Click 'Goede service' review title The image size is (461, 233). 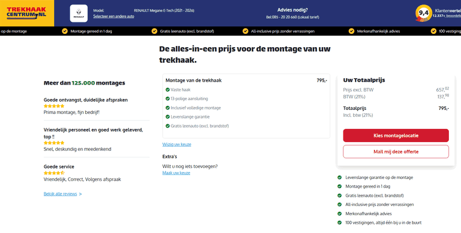coord(59,167)
